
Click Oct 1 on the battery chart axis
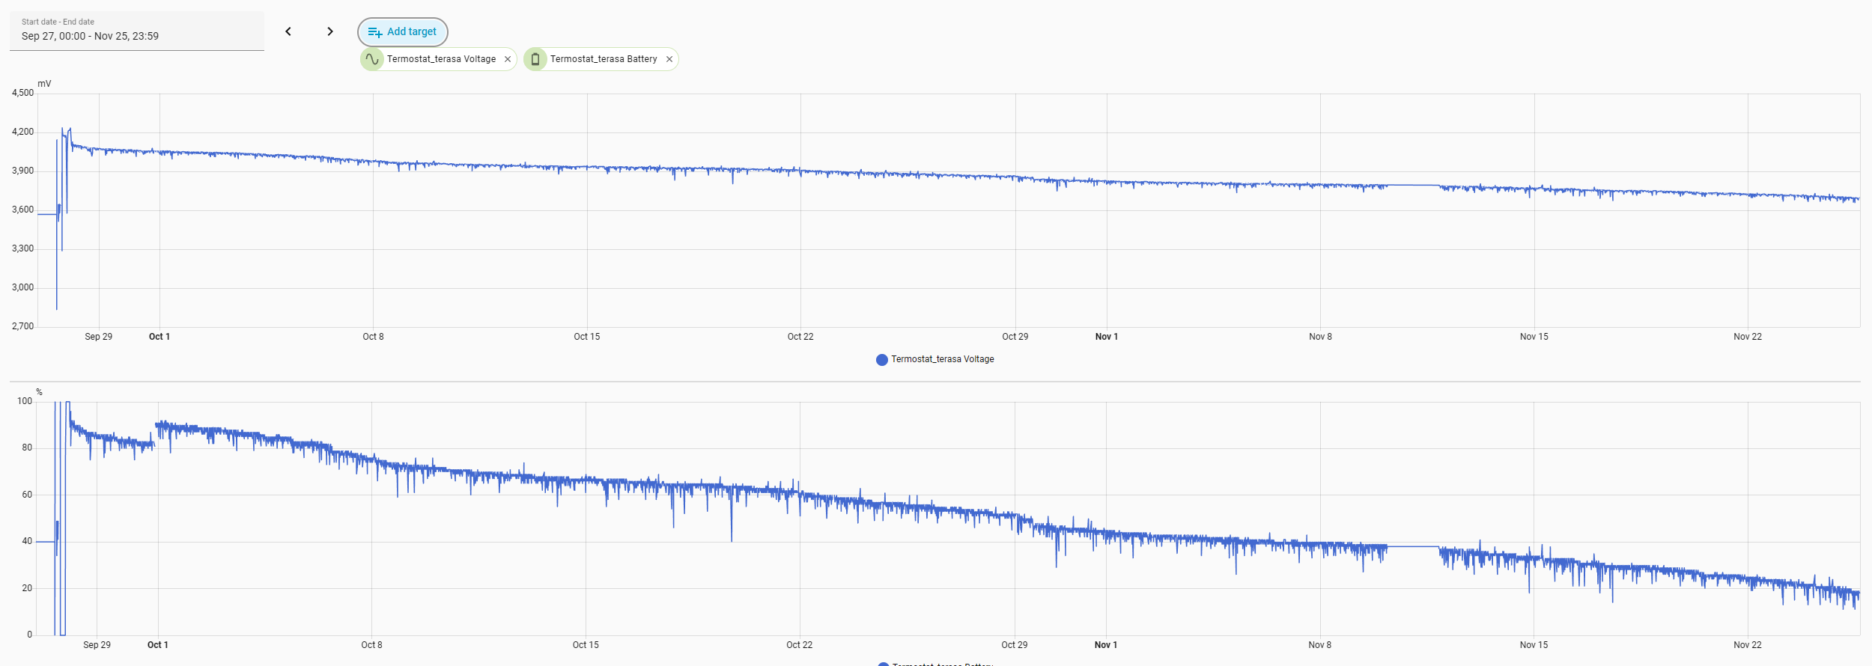point(158,645)
